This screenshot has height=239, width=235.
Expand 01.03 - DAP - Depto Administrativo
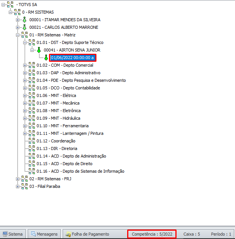click(x=25, y=73)
